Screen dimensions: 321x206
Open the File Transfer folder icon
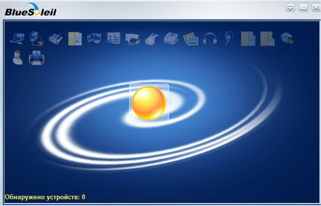[75, 38]
